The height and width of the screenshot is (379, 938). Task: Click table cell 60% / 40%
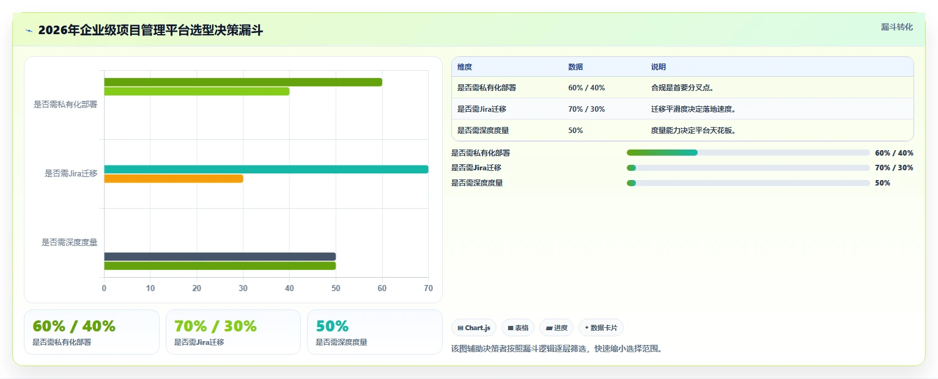586,88
